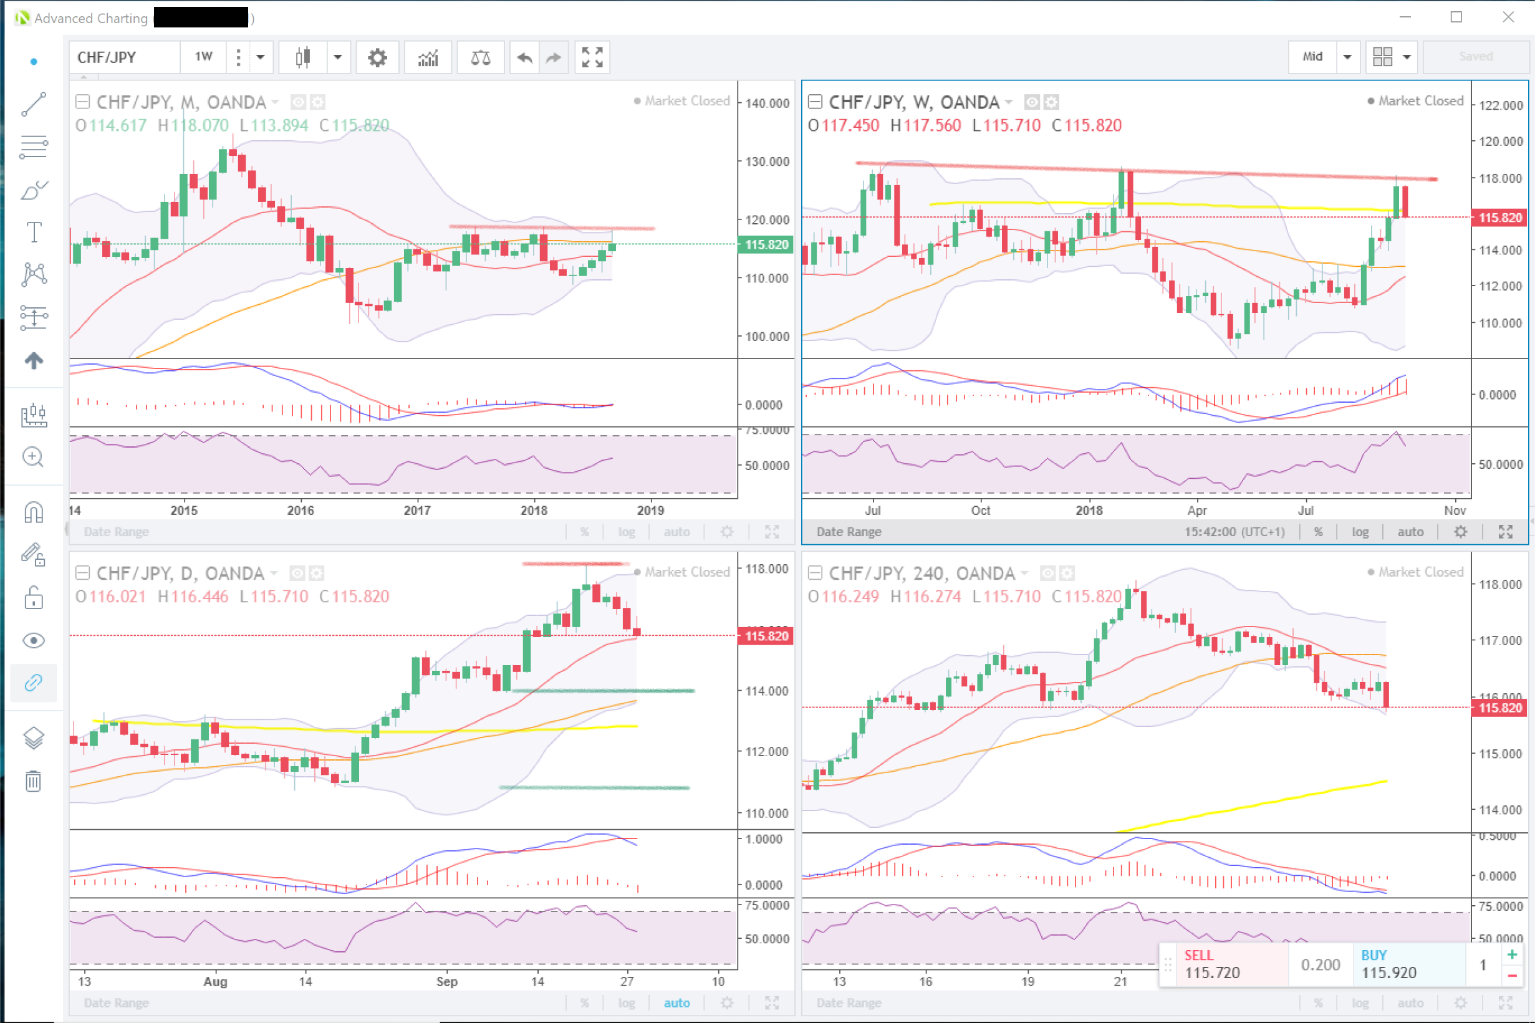The height and width of the screenshot is (1023, 1535).
Task: Click Date Range on weekly chart
Action: 849,532
